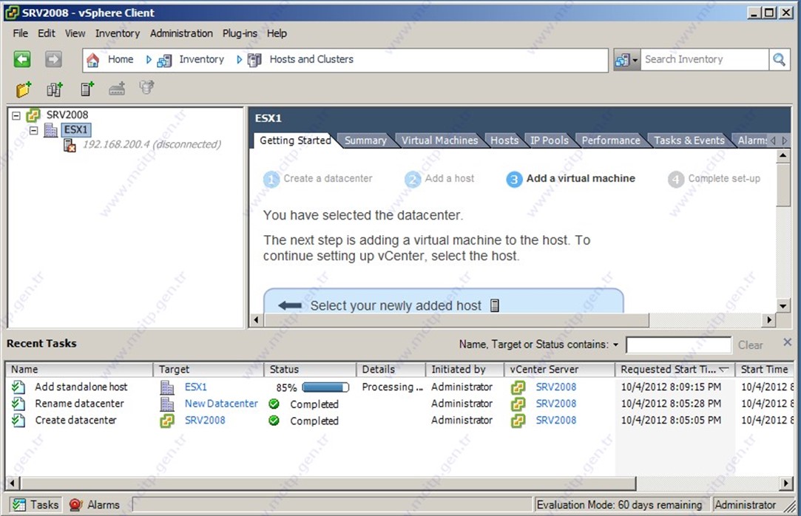The width and height of the screenshot is (801, 516).
Task: Click the Home house icon
Action: 93,60
